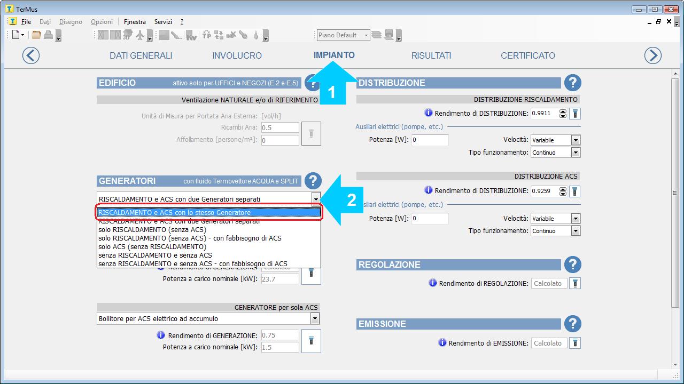The width and height of the screenshot is (684, 384).
Task: Show info for Rendimento di EMISSIONE
Action: coord(442,343)
